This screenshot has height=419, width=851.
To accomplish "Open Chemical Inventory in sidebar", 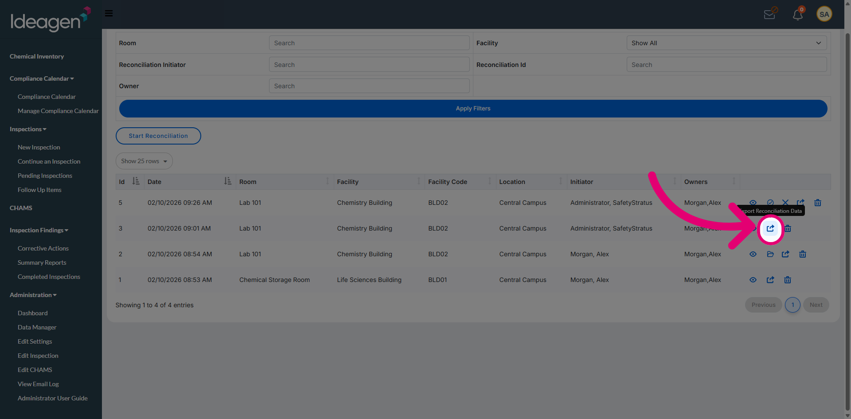I will click(37, 56).
